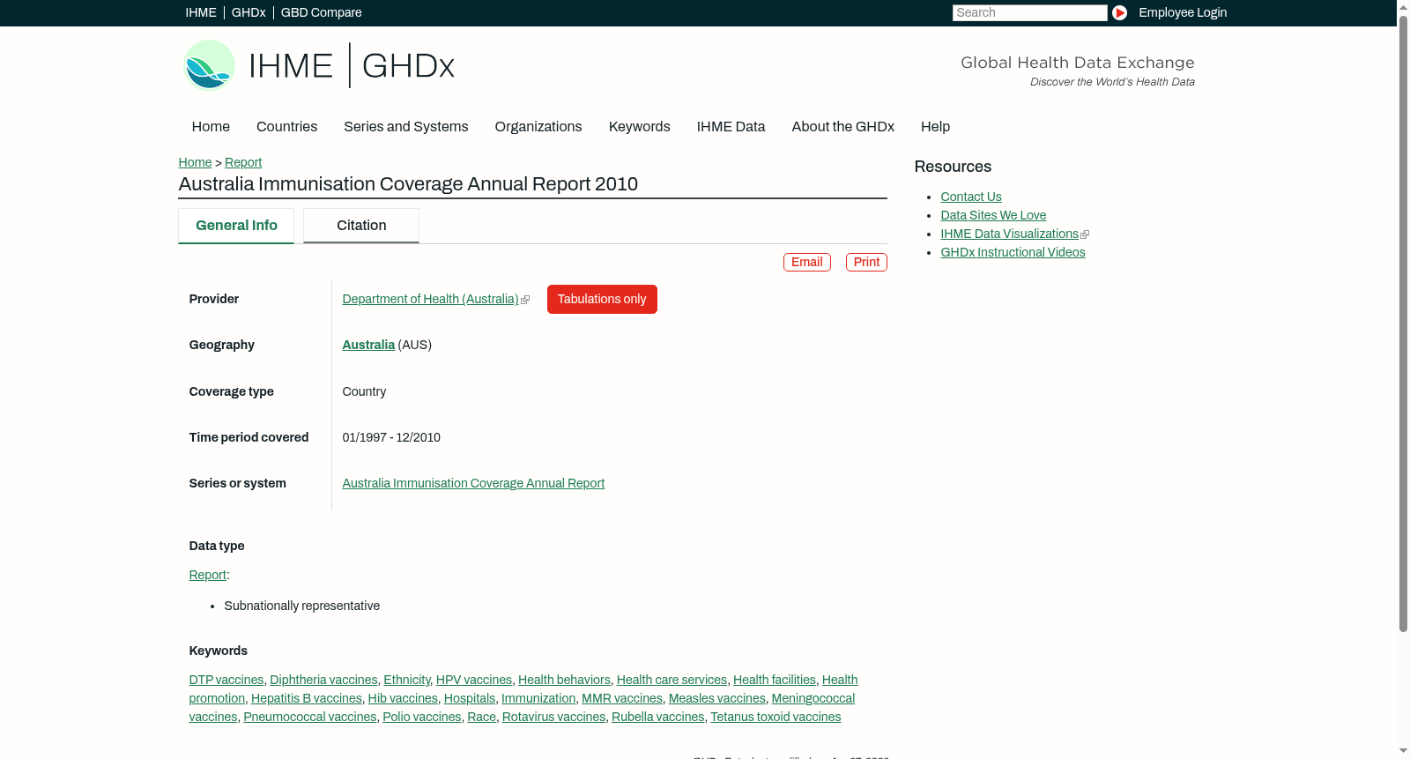Open the Rotavirus vaccines keyword

554,717
